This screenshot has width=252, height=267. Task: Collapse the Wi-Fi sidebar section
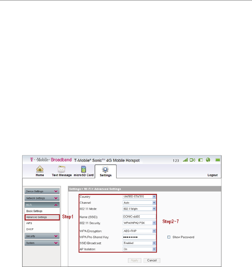pyautogui.click(x=42, y=205)
